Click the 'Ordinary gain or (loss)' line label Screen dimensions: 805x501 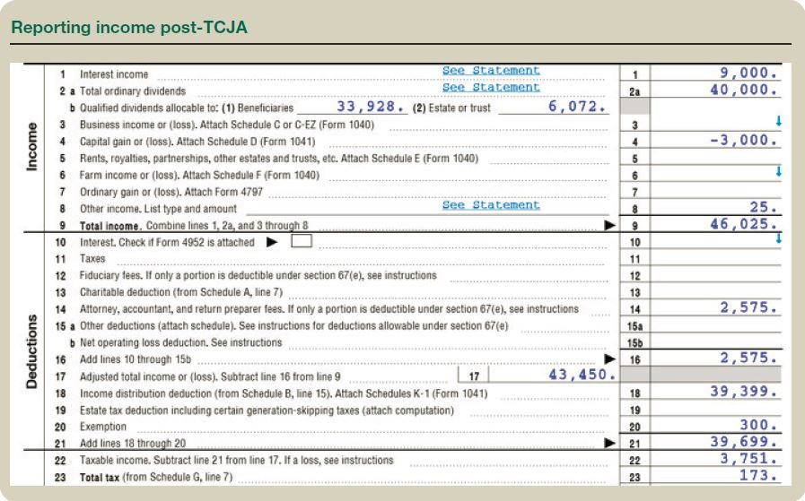(171, 192)
